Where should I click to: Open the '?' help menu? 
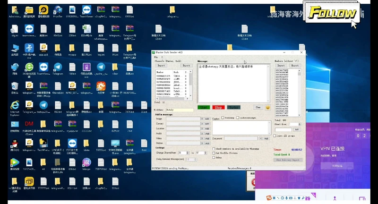coord(162,57)
